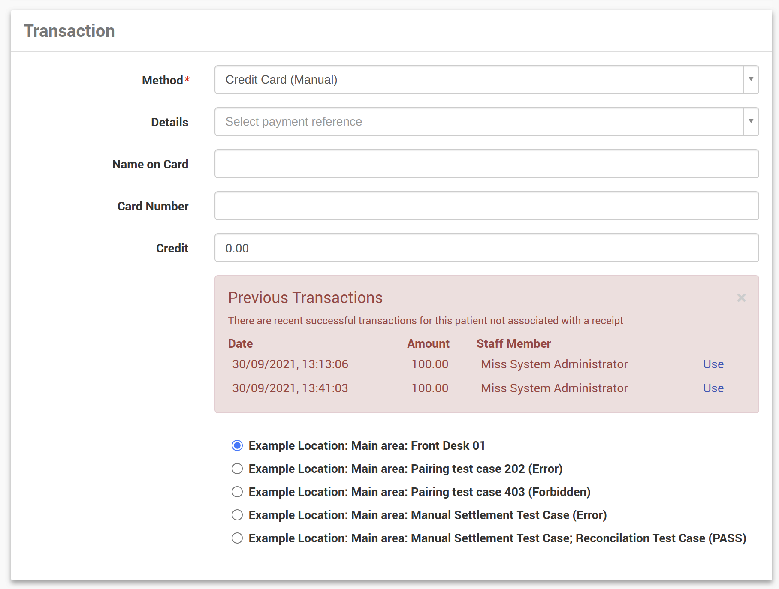Viewport: 779px width, 589px height.
Task: Select Pairing test case 202 (Error)
Action: (237, 469)
